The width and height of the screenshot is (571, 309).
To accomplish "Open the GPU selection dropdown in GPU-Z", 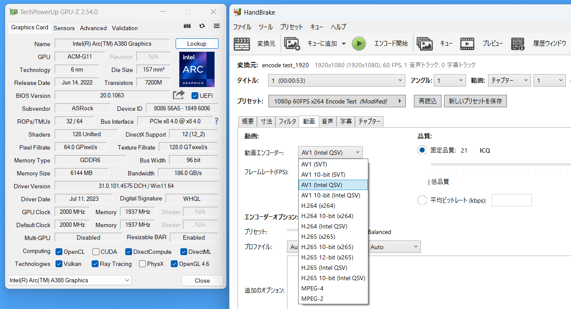I will click(70, 280).
